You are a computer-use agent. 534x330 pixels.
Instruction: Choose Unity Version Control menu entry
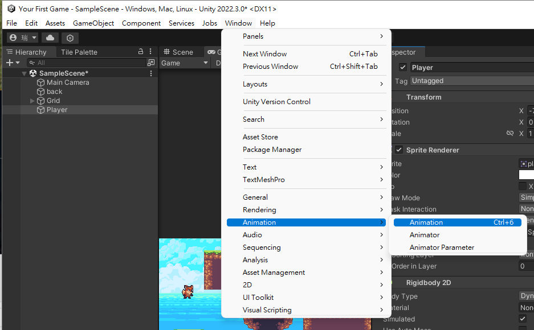[x=306, y=102]
